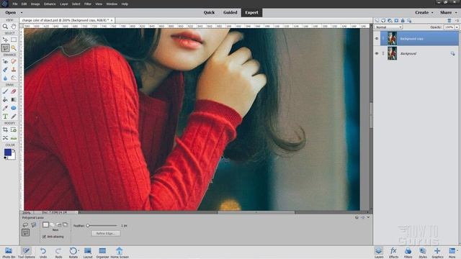461x259 pixels.
Task: Open the Photo Bin
Action: click(x=9, y=253)
